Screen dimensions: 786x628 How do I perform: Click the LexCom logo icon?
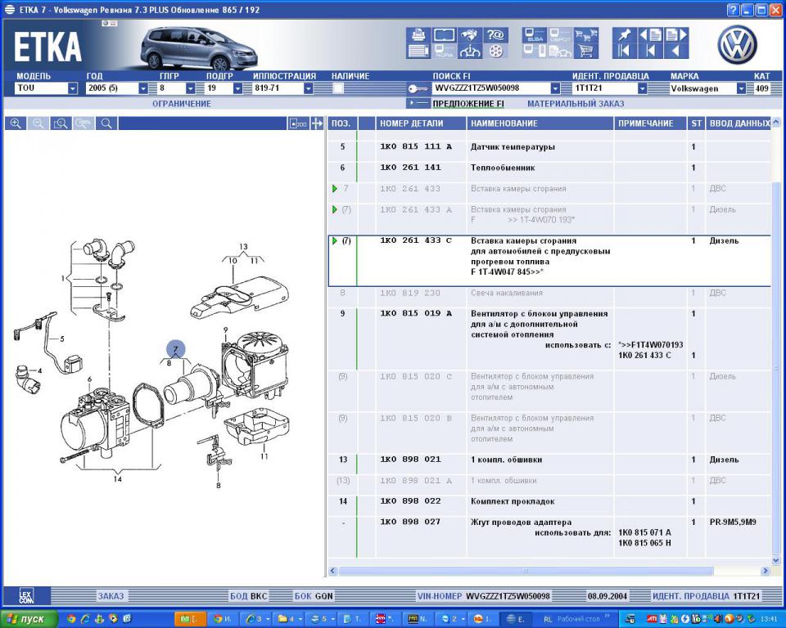26,596
